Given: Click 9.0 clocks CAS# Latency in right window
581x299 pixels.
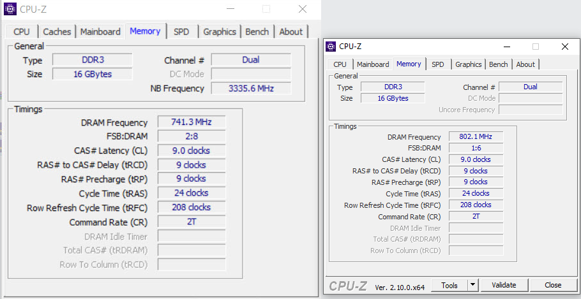Looking at the screenshot, I should tap(476, 159).
